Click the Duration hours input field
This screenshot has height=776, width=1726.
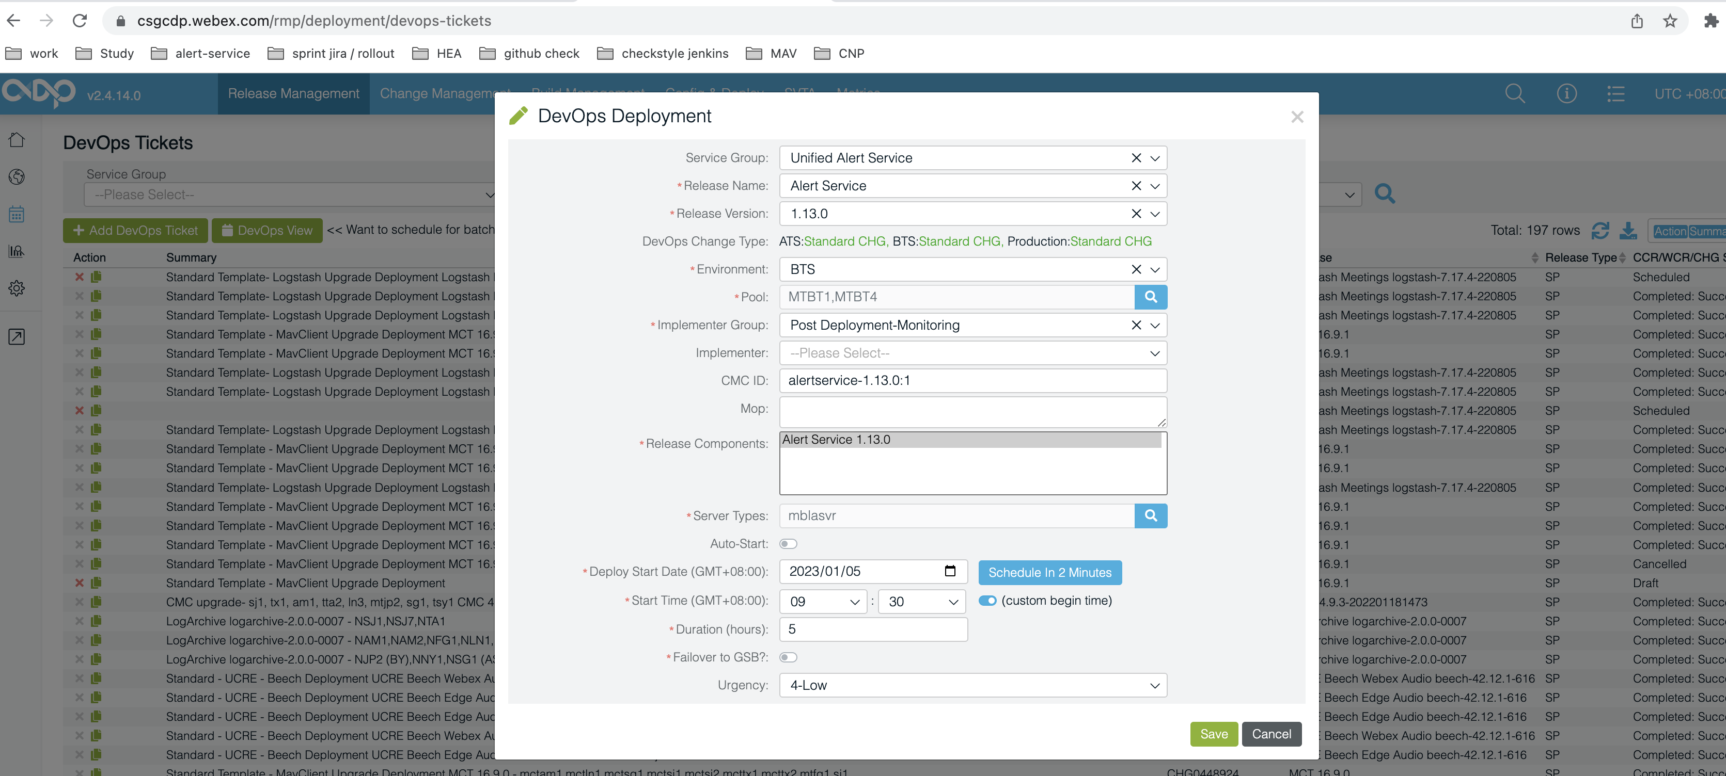pyautogui.click(x=873, y=629)
